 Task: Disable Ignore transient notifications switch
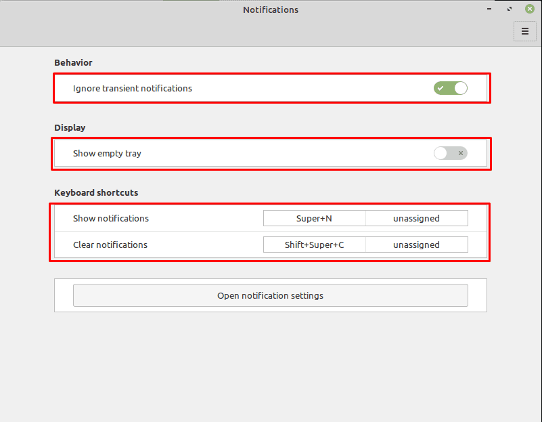pos(451,88)
